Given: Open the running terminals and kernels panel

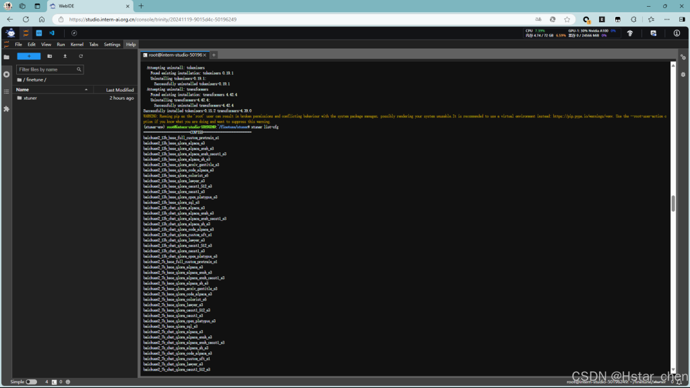Looking at the screenshot, I should click(6, 74).
